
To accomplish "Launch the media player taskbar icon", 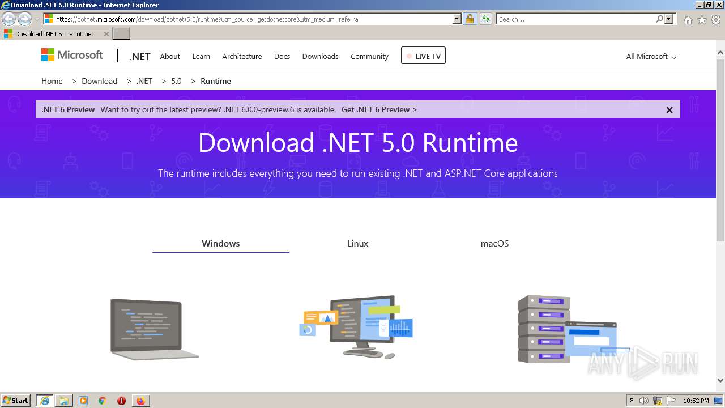I will 83,401.
